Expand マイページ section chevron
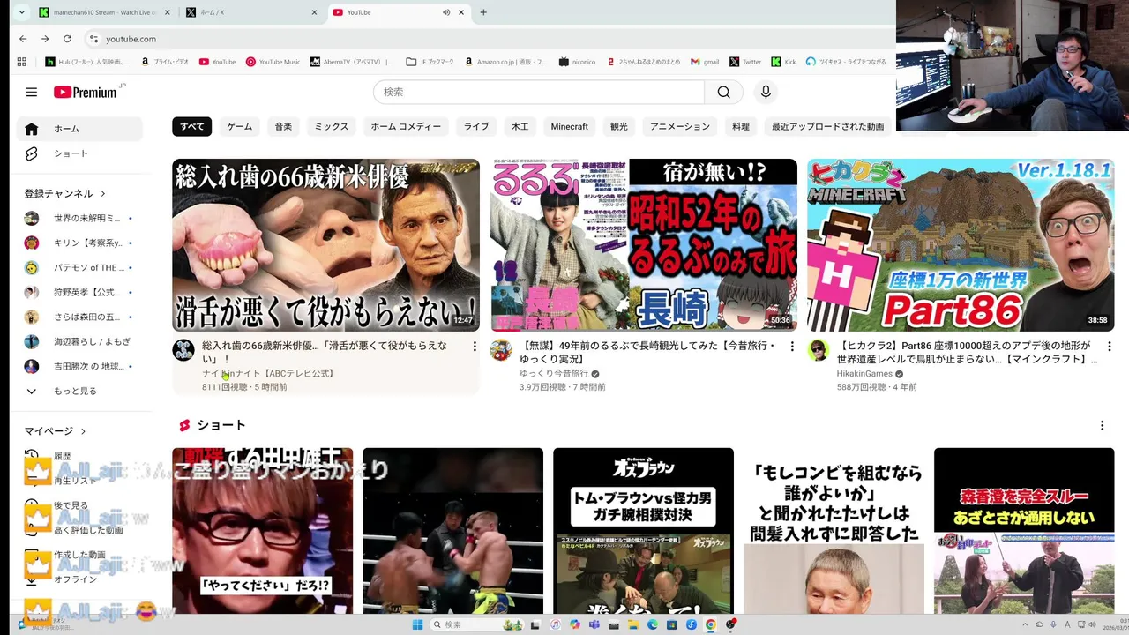The height and width of the screenshot is (635, 1129). [x=84, y=431]
